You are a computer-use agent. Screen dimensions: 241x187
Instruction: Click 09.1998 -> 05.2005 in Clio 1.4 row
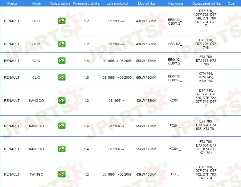pos(117,61)
